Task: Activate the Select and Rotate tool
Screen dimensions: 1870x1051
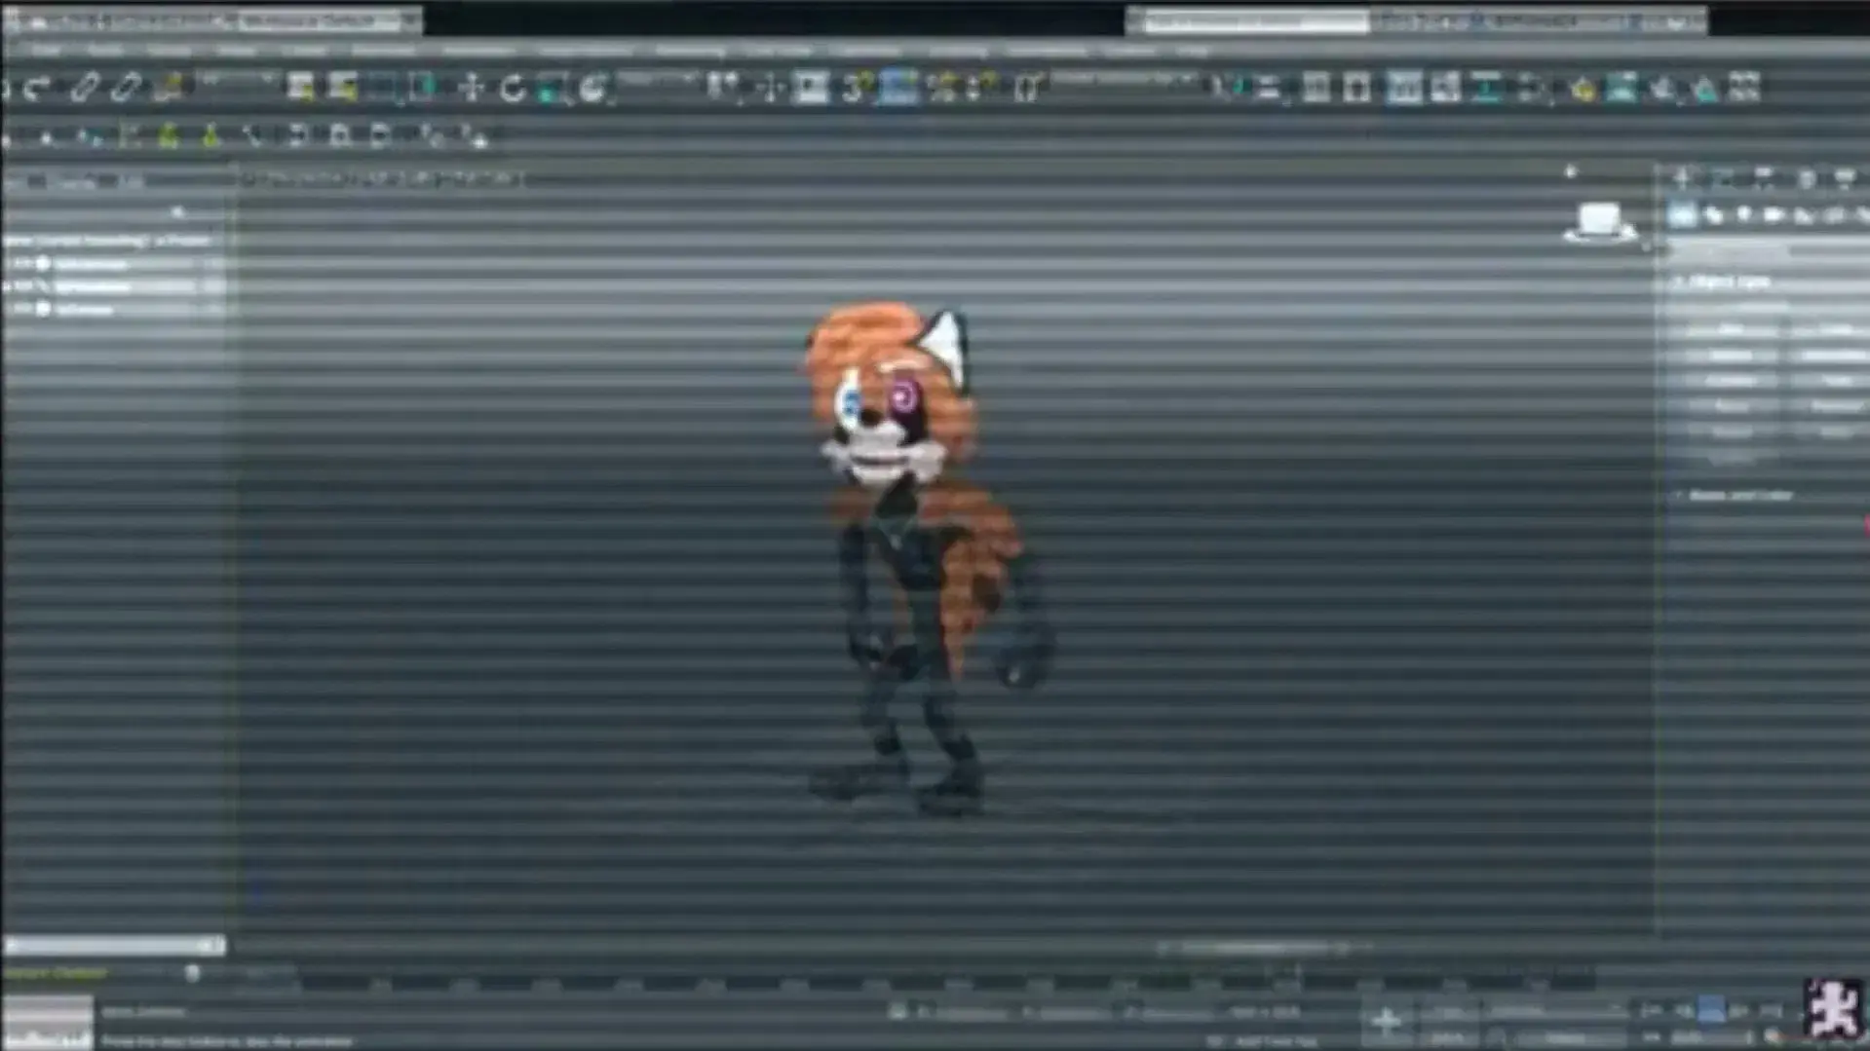Action: (x=513, y=89)
